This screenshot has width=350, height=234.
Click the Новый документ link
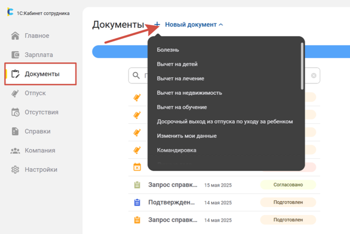click(191, 25)
